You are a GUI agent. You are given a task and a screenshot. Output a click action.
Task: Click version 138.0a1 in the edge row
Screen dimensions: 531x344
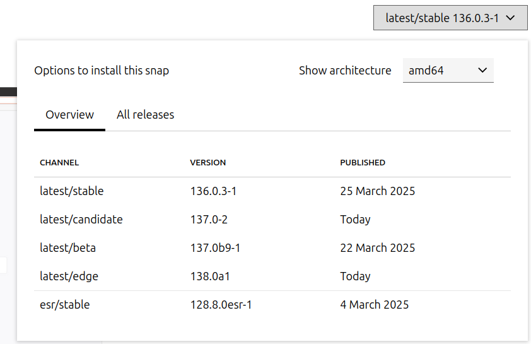coord(209,276)
